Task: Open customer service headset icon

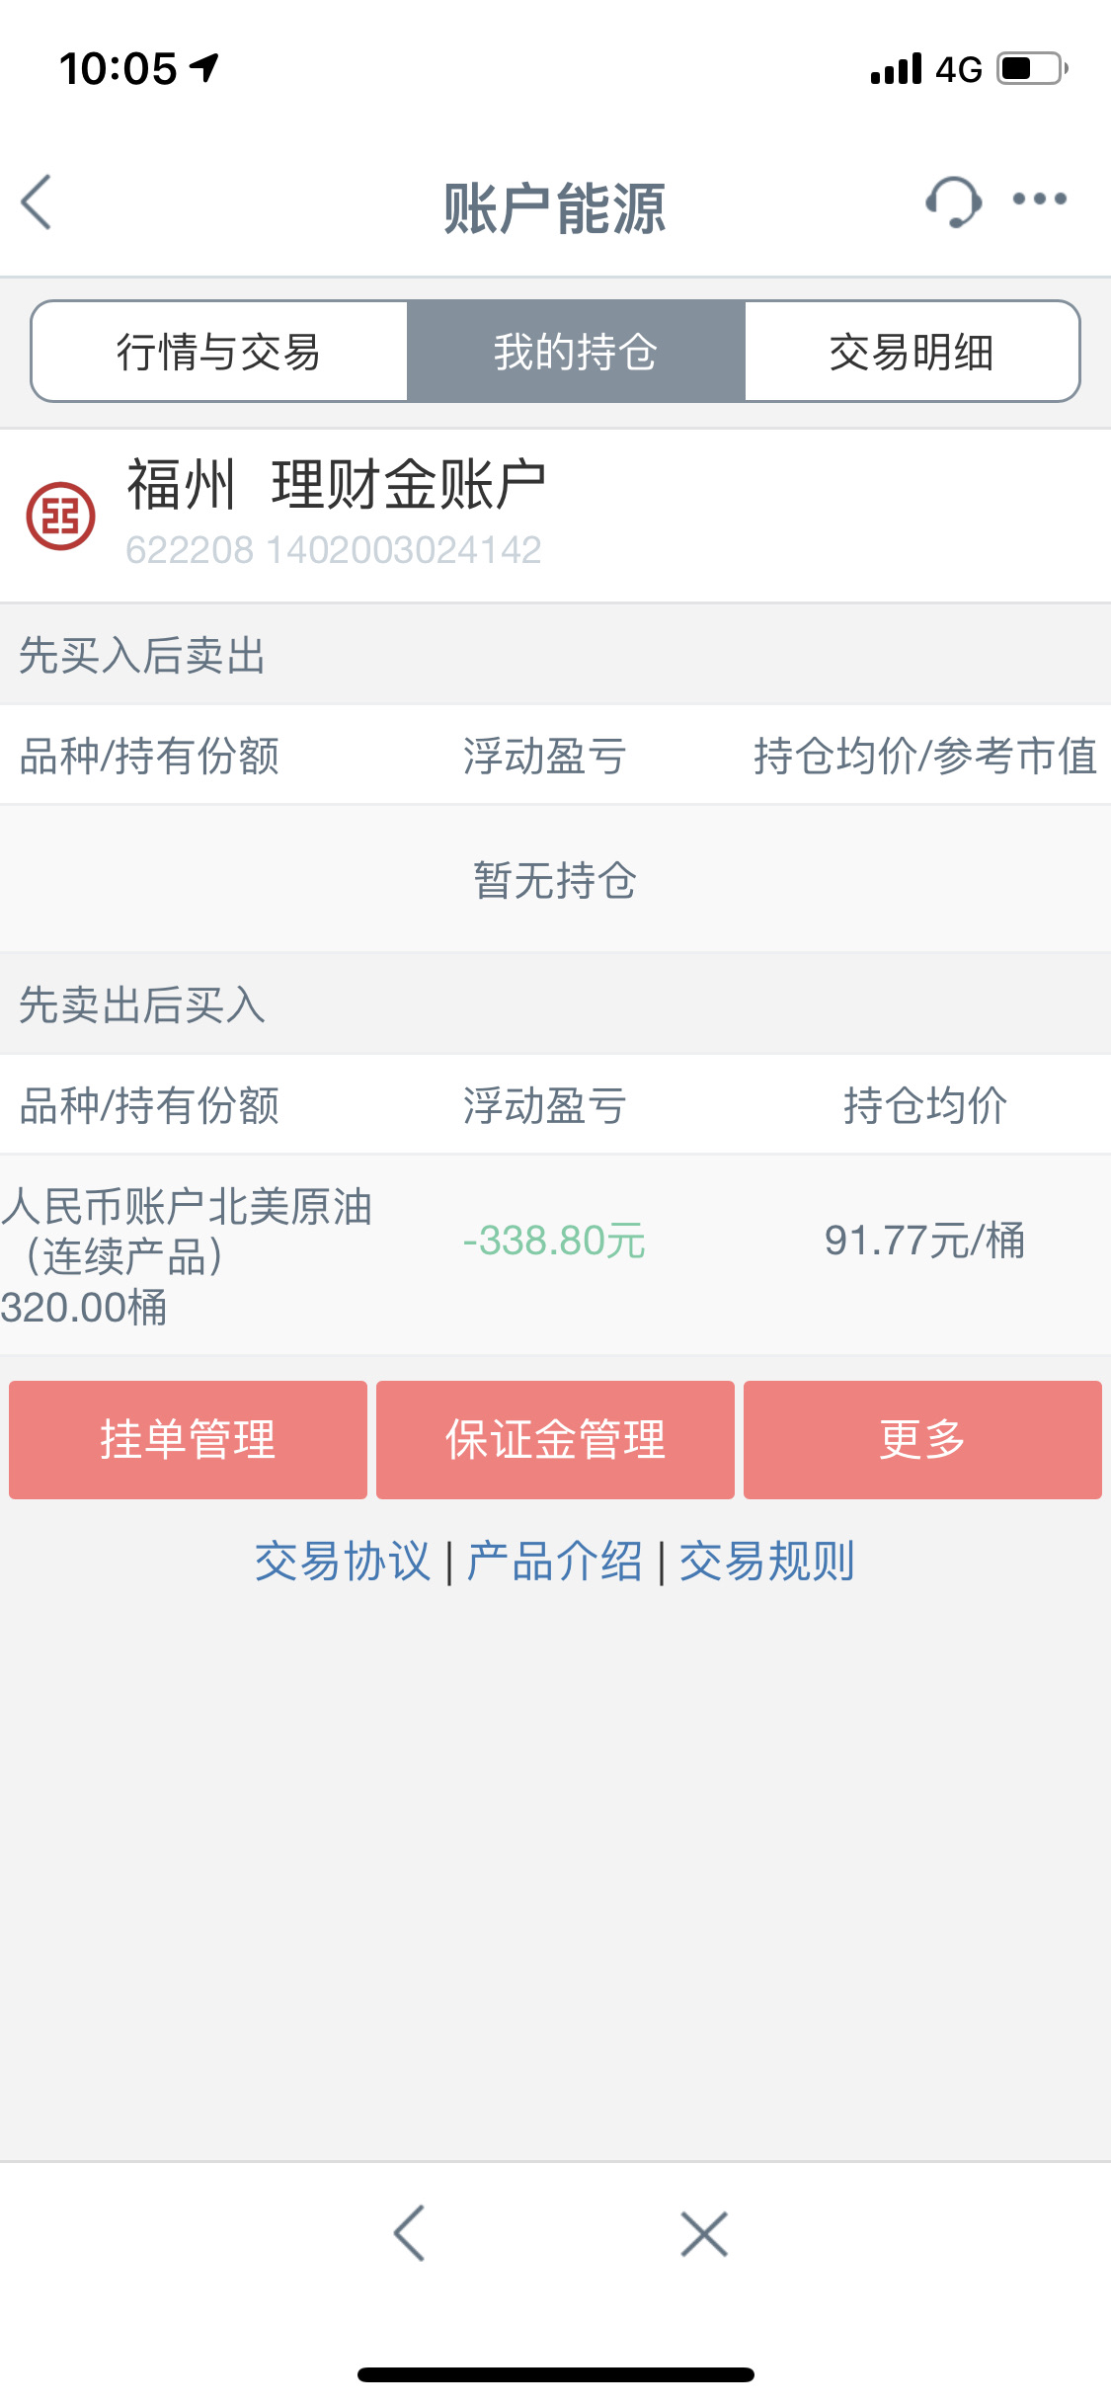Action: point(953,201)
